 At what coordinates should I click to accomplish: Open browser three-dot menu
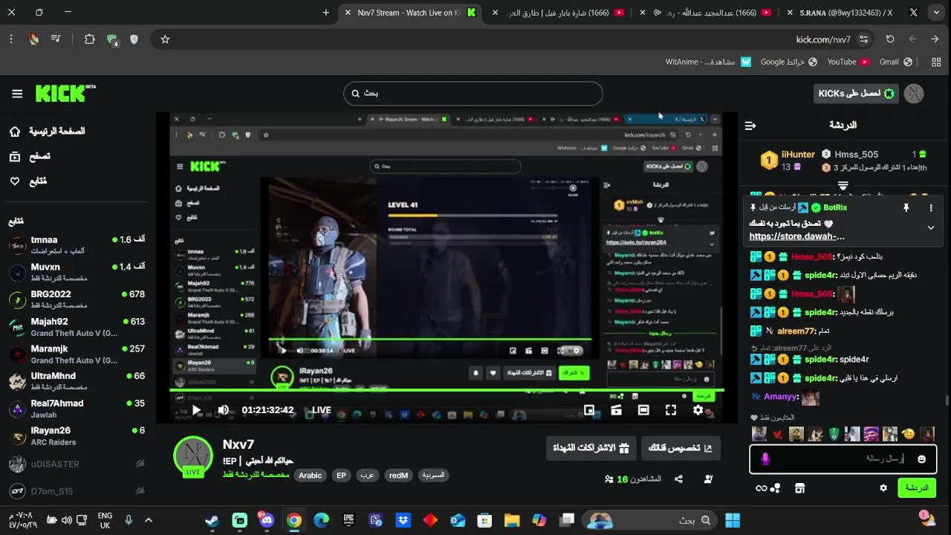[x=11, y=39]
